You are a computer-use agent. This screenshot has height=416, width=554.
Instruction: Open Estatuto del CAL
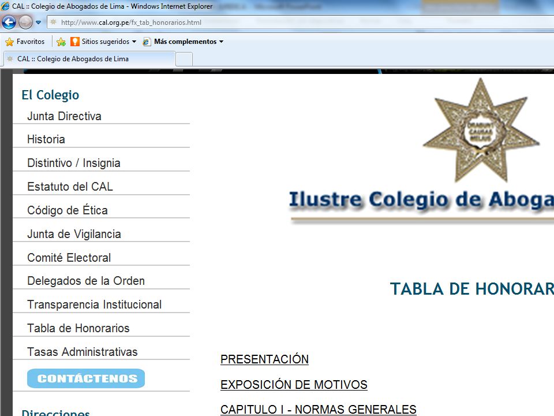pyautogui.click(x=70, y=187)
